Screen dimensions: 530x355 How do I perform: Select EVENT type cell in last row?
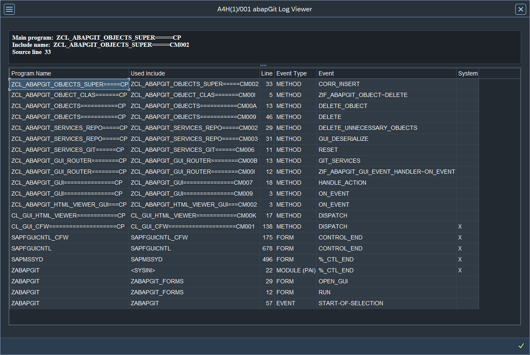[295, 303]
